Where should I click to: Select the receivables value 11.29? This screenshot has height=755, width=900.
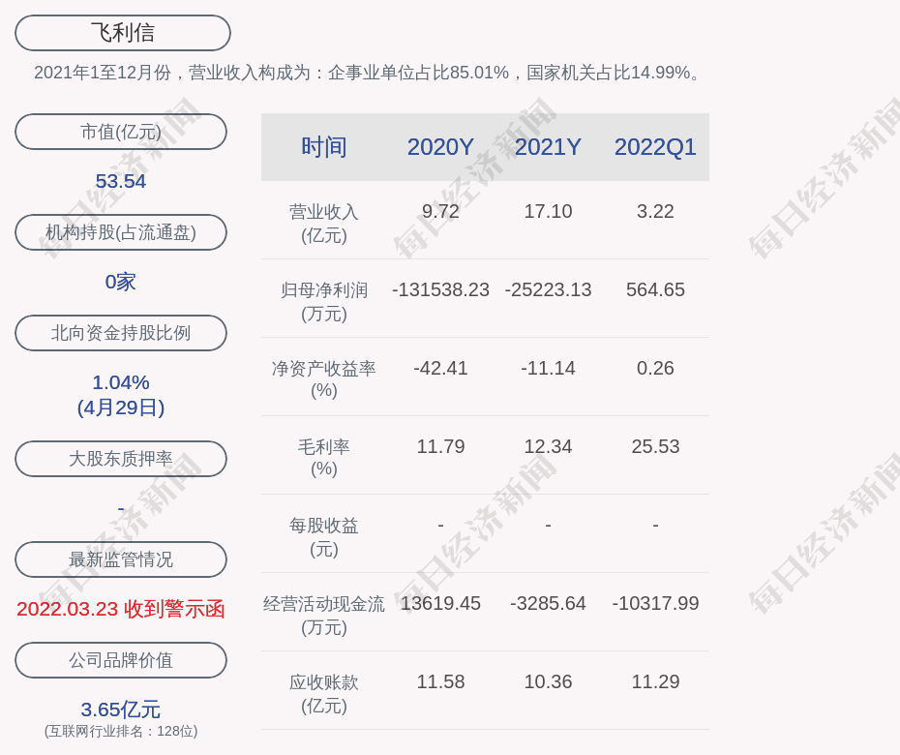tap(655, 681)
